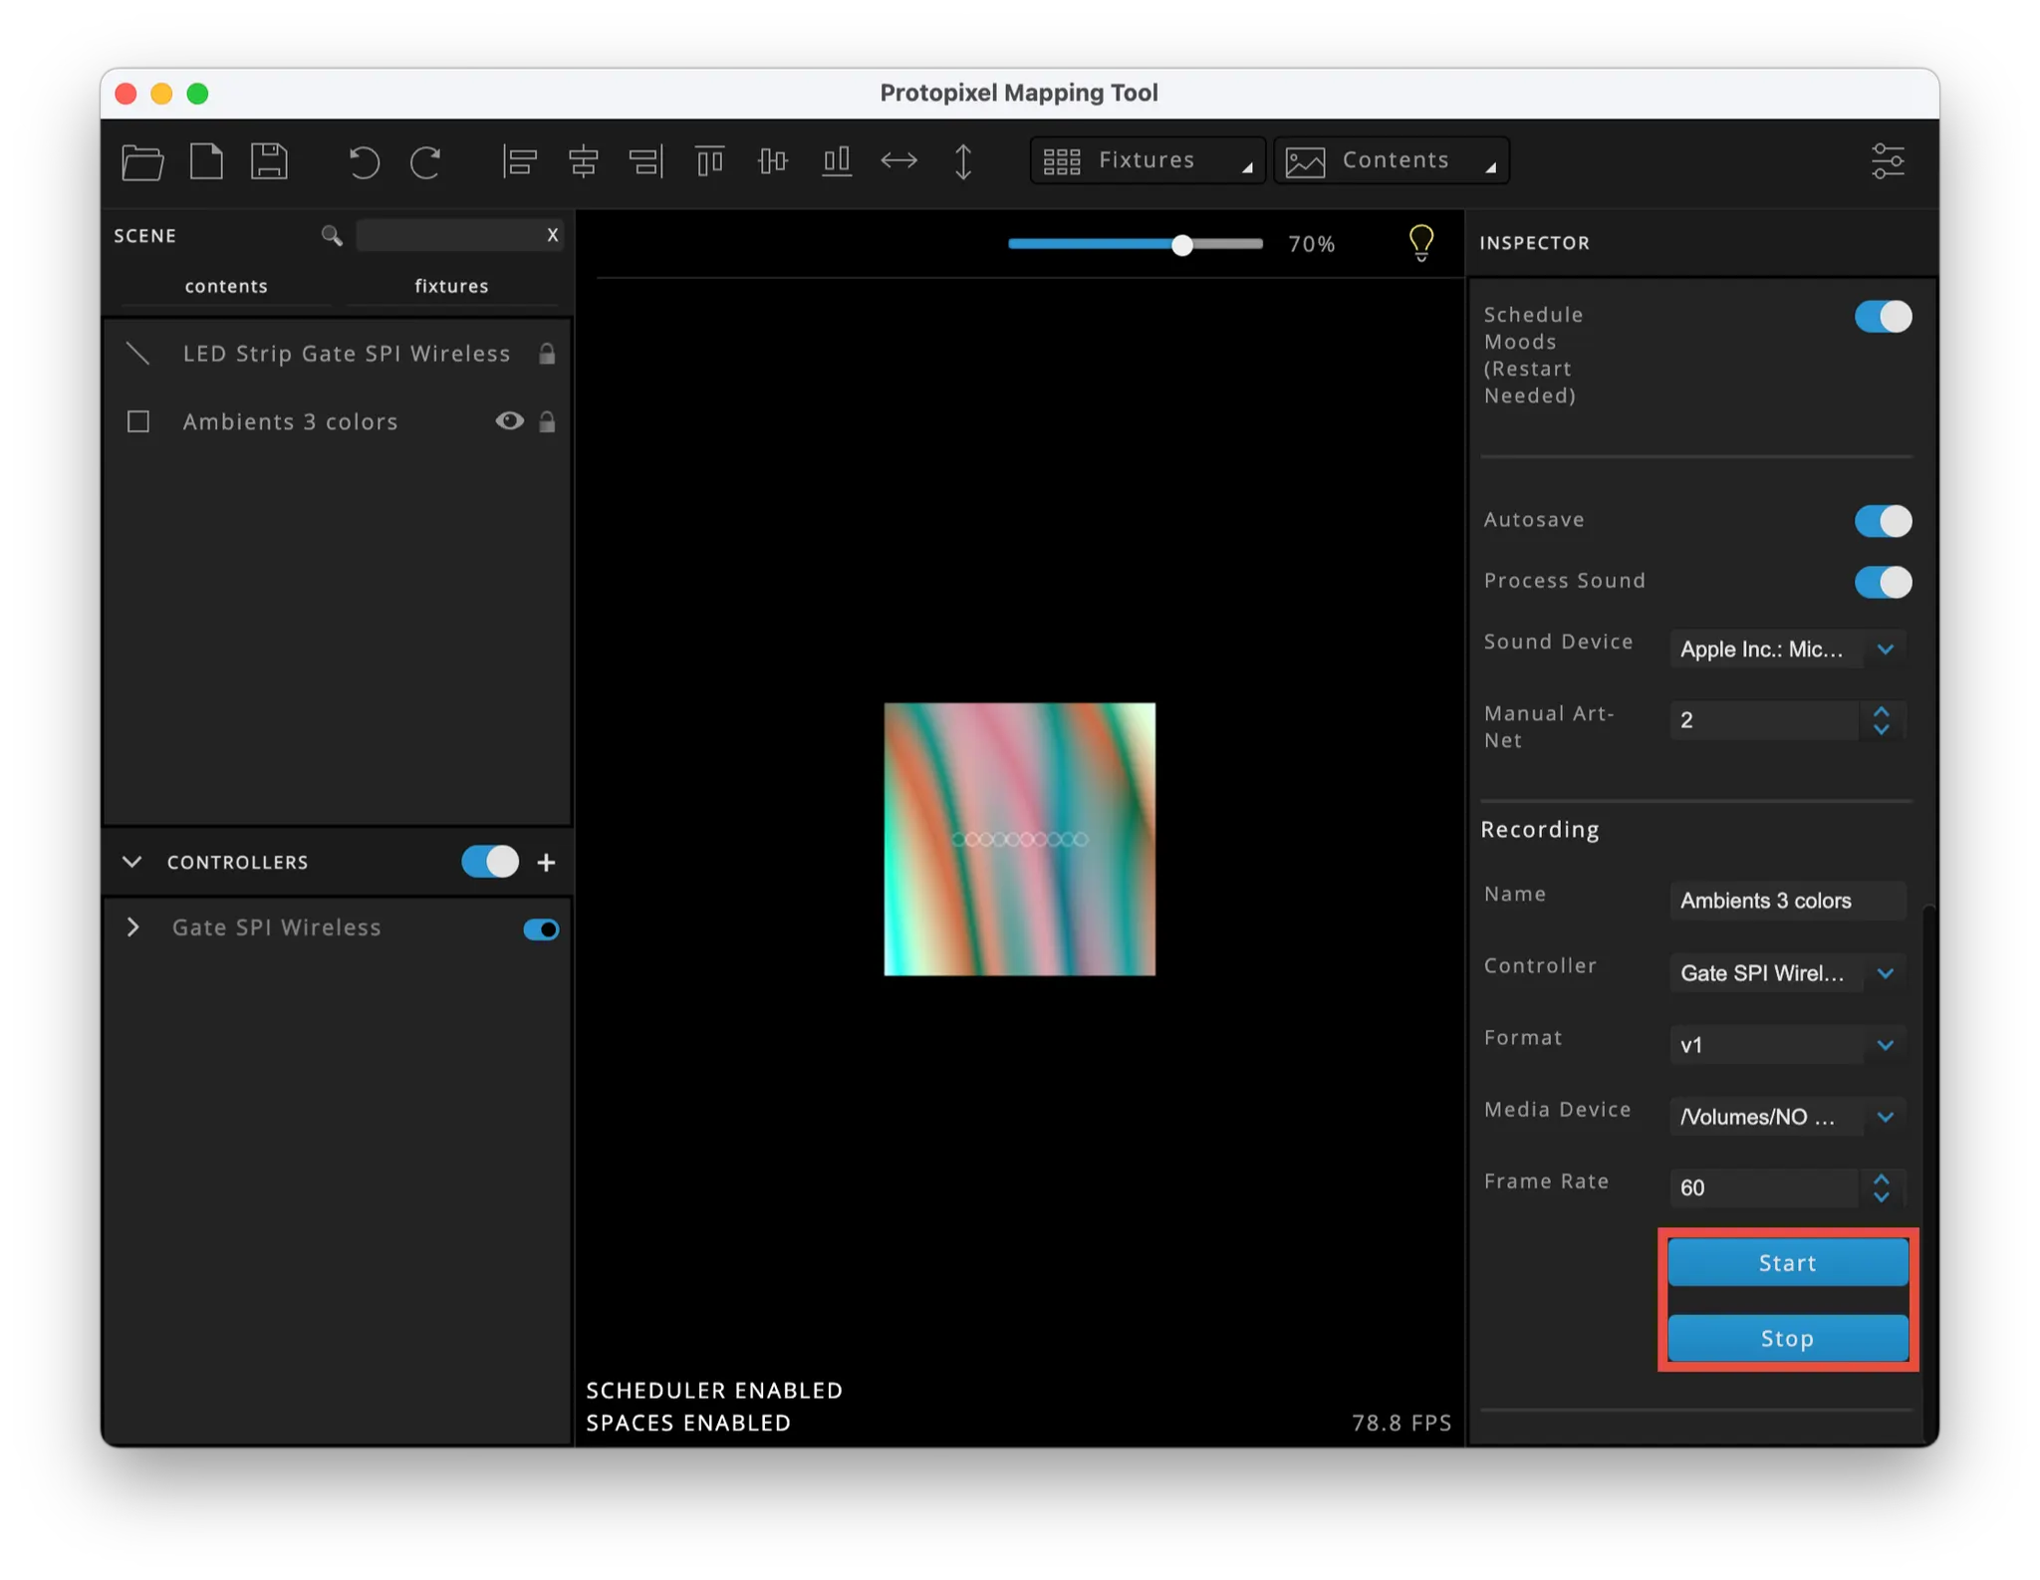Viewport: 2040px width, 1580px height.
Task: Toggle lock on Ambients 3 colors
Action: tap(547, 421)
